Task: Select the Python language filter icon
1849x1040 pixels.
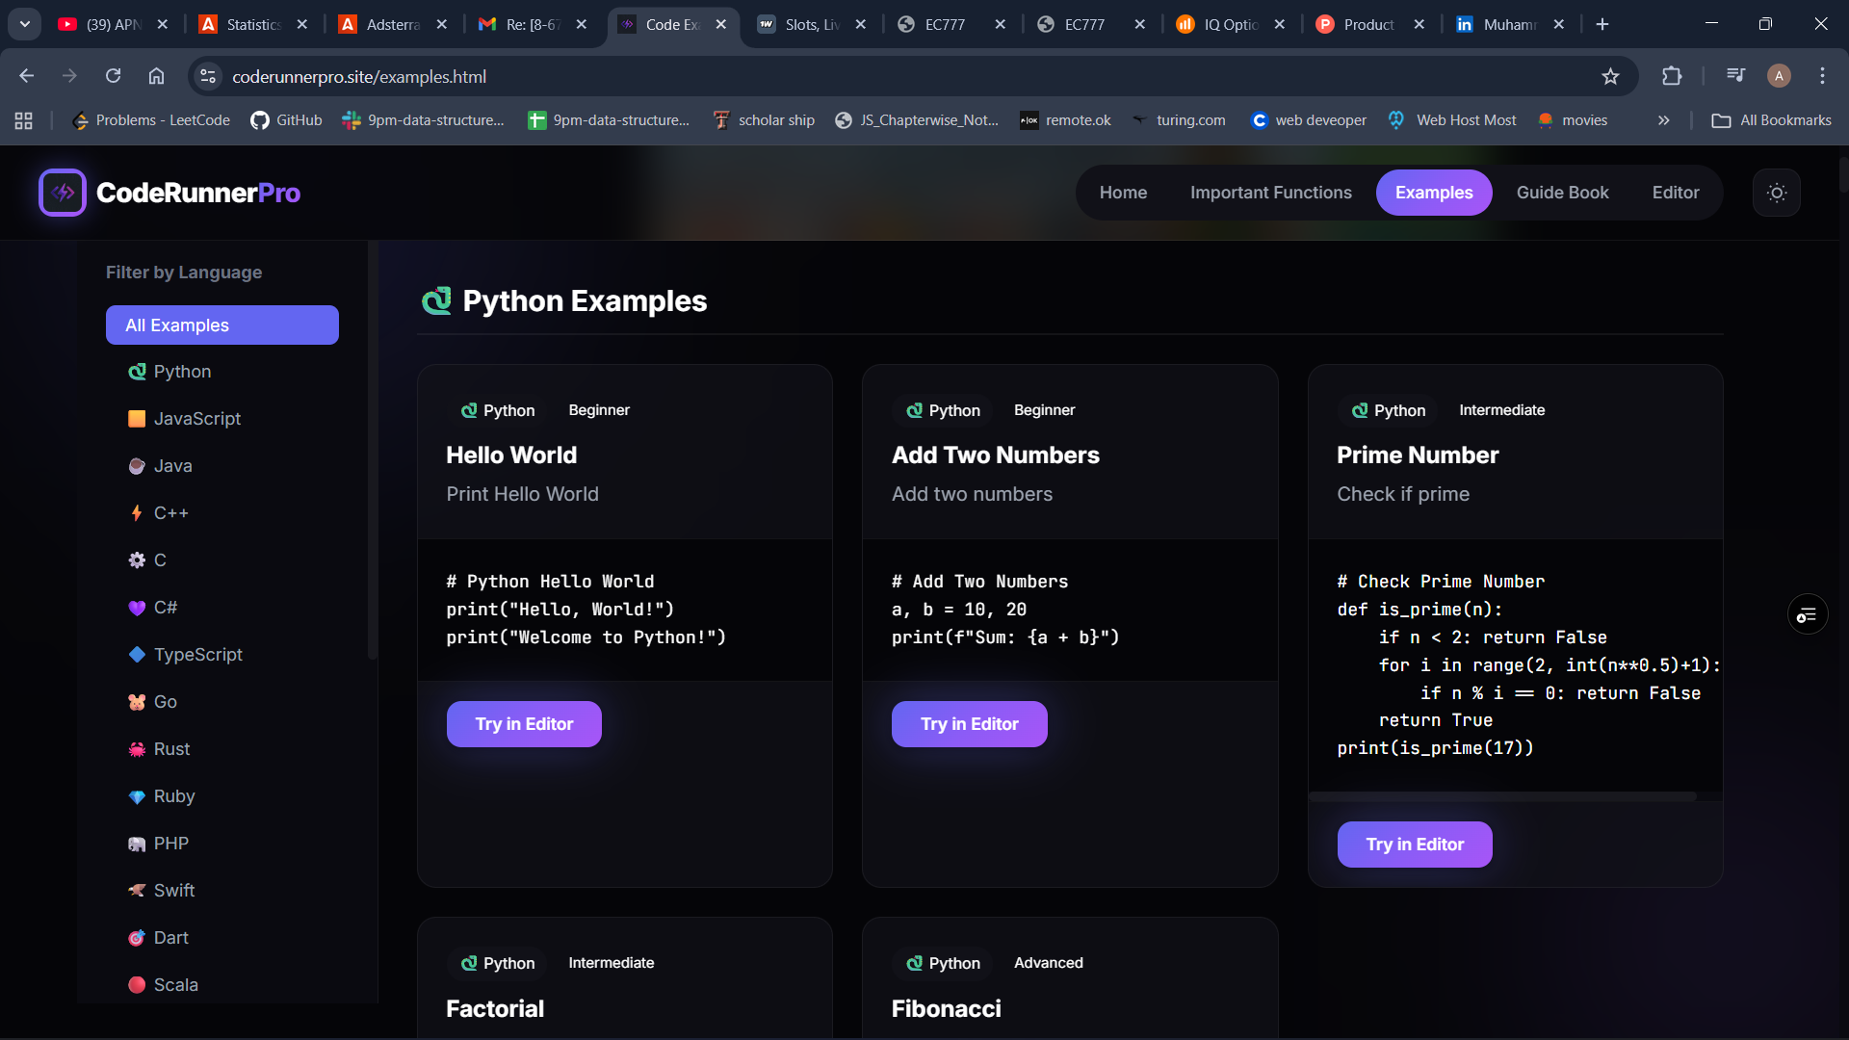Action: click(138, 372)
